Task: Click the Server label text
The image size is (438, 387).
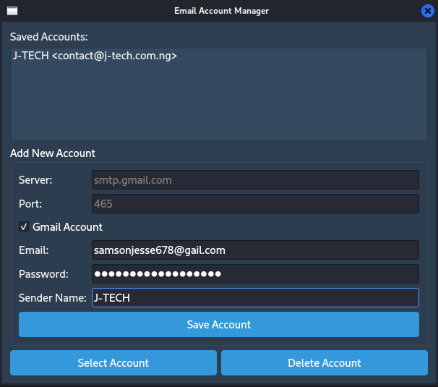Action: point(35,179)
